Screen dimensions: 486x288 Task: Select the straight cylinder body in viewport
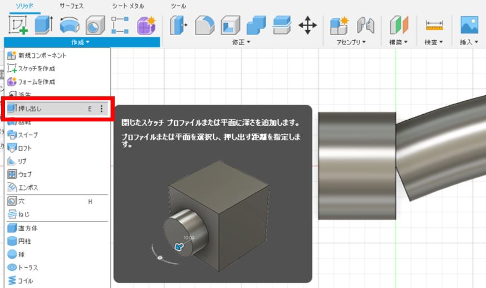coord(357,166)
